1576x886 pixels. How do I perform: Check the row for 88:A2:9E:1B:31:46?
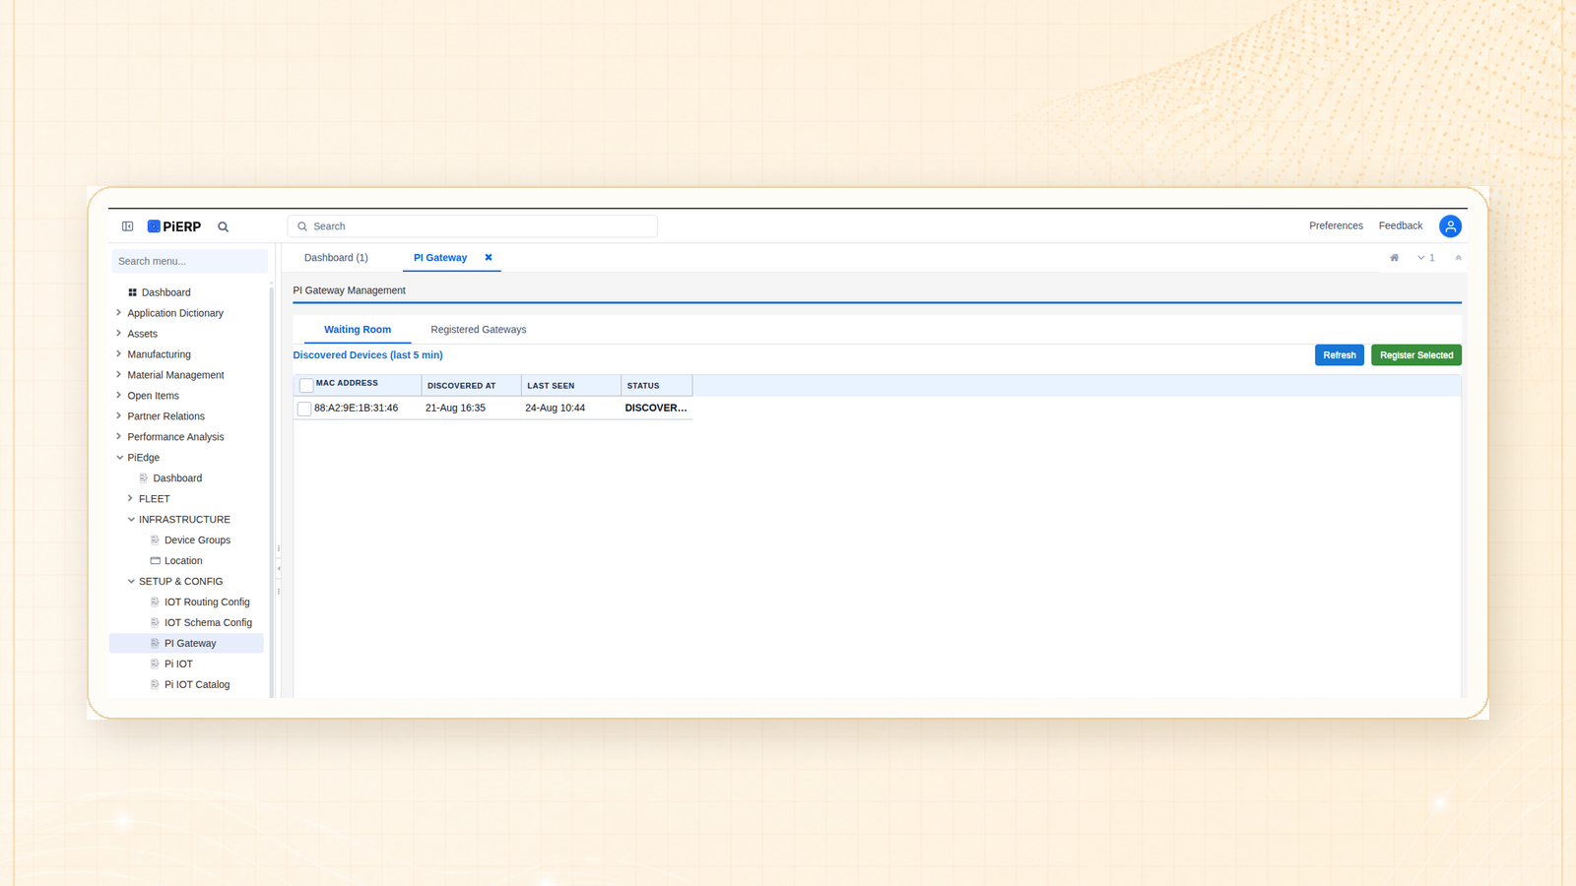click(304, 409)
